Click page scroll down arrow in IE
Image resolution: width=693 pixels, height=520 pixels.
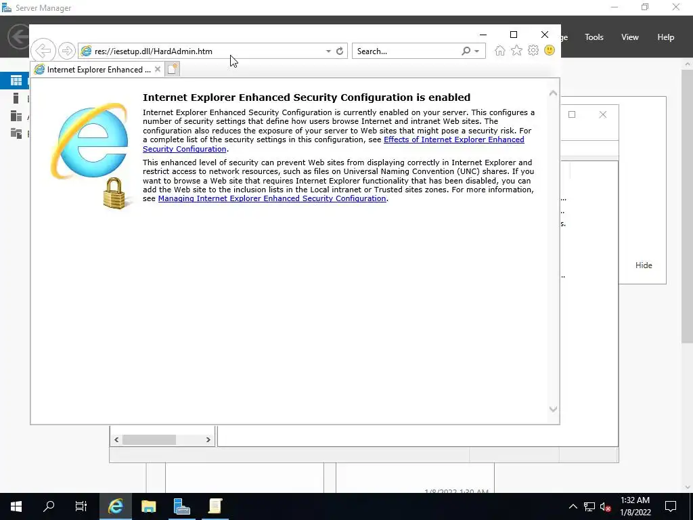coord(553,409)
